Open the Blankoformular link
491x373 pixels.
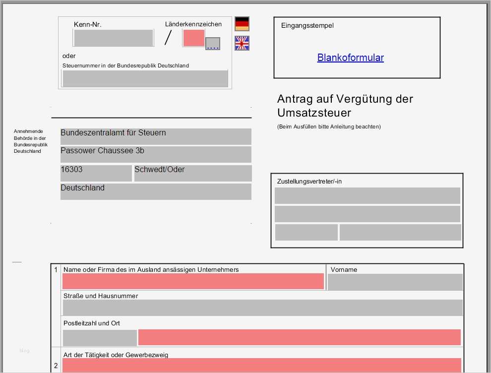350,58
